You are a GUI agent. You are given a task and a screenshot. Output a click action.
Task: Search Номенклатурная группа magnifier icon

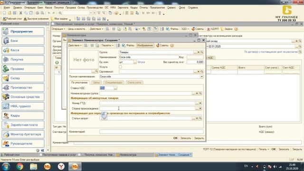(x=200, y=94)
